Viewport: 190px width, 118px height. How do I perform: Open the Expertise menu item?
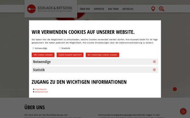(99, 9)
